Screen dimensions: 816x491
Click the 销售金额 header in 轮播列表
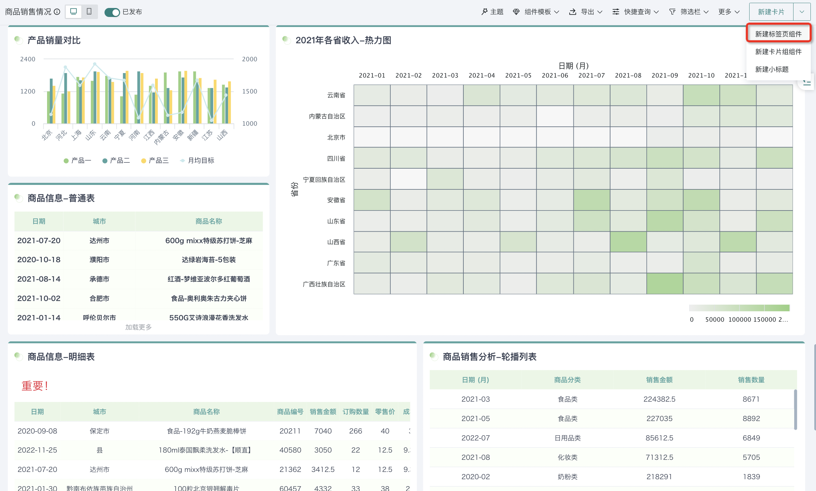(659, 380)
